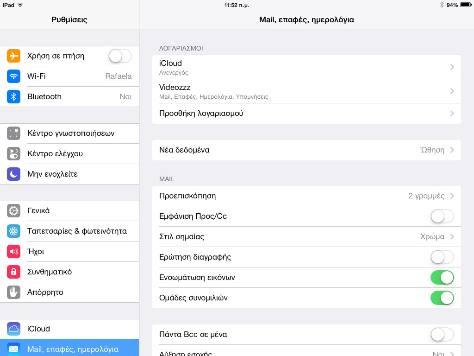Image resolution: width=474 pixels, height=356 pixels.
Task: Select Κέντρο γνωστοποιήσεων in sidebar
Action: (x=69, y=133)
